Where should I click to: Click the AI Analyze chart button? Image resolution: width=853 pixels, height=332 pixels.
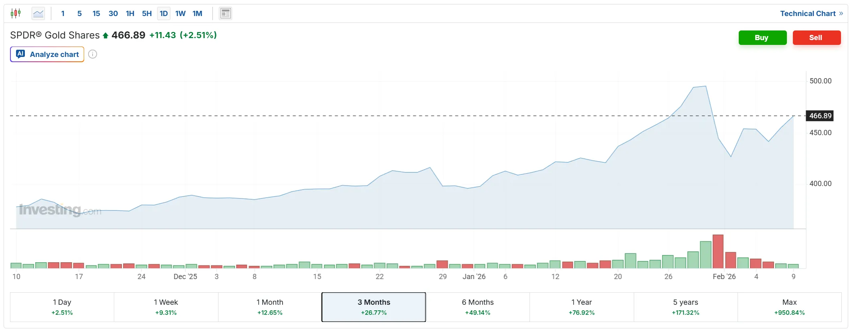47,55
